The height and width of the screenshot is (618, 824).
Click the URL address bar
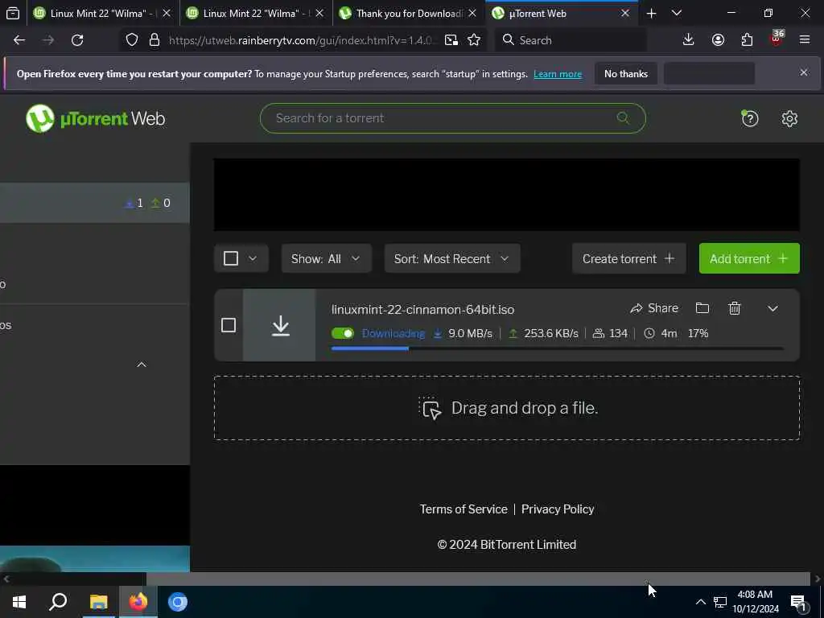(303, 40)
